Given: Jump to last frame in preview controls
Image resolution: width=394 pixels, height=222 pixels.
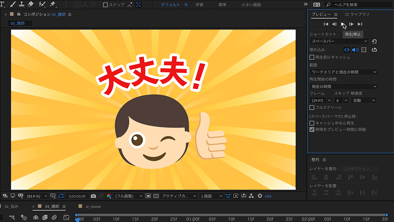Looking at the screenshot, I should click(x=360, y=24).
